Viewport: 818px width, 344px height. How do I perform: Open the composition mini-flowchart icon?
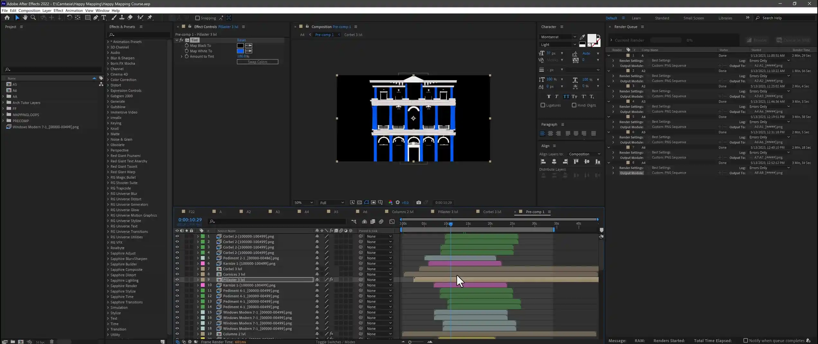point(354,222)
